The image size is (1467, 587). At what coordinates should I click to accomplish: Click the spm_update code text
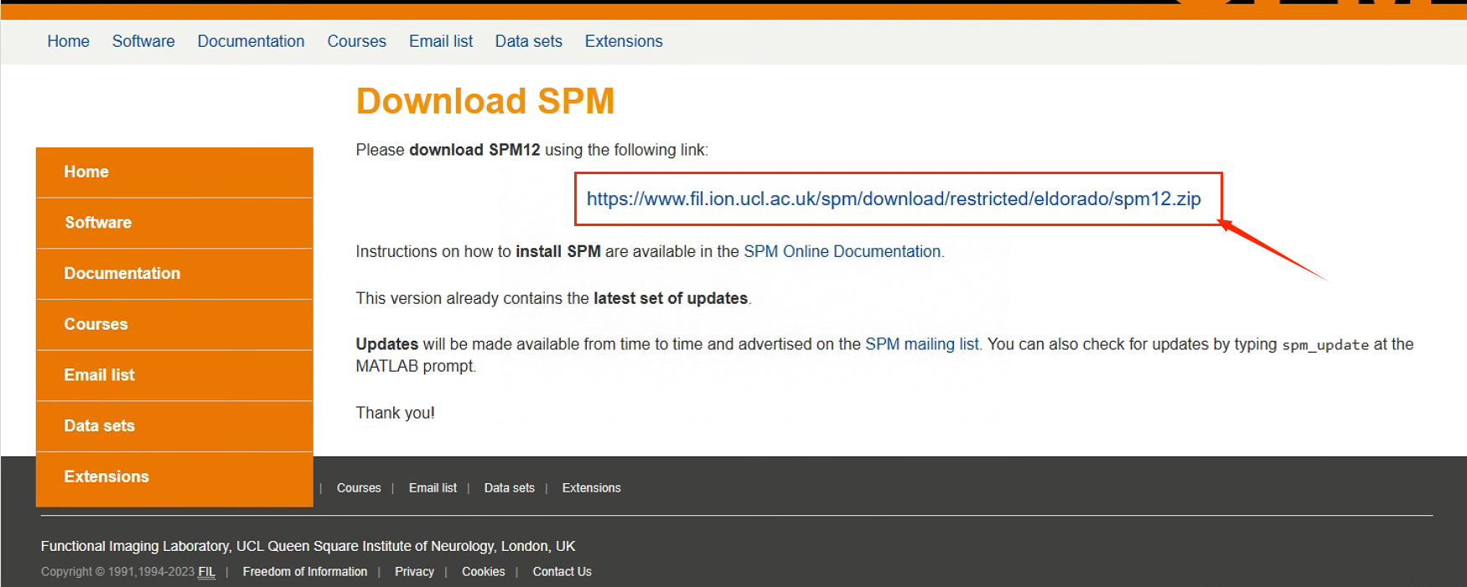[1325, 345]
